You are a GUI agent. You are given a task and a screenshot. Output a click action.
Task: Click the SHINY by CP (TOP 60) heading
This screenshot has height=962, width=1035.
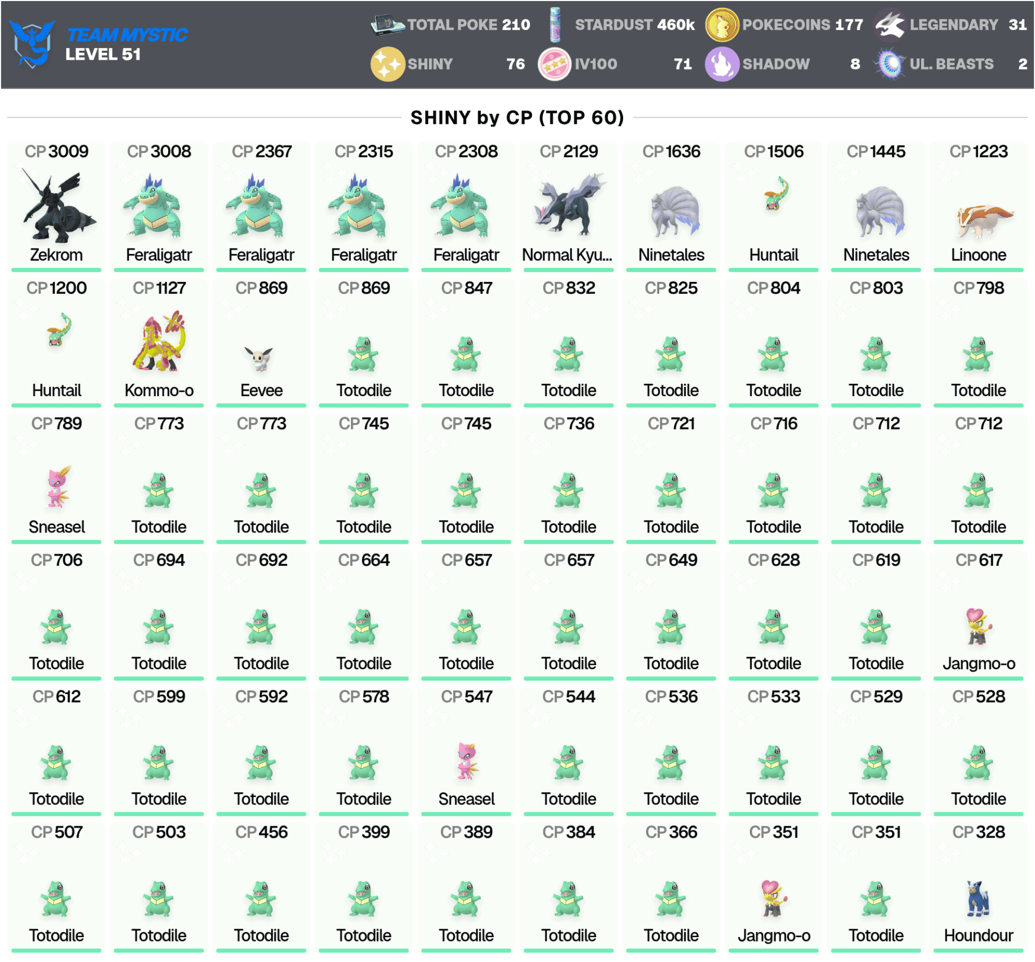tap(517, 117)
